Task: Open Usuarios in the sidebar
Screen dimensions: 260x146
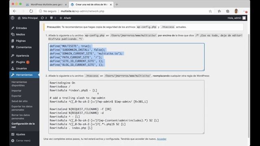Action: click(x=21, y=69)
